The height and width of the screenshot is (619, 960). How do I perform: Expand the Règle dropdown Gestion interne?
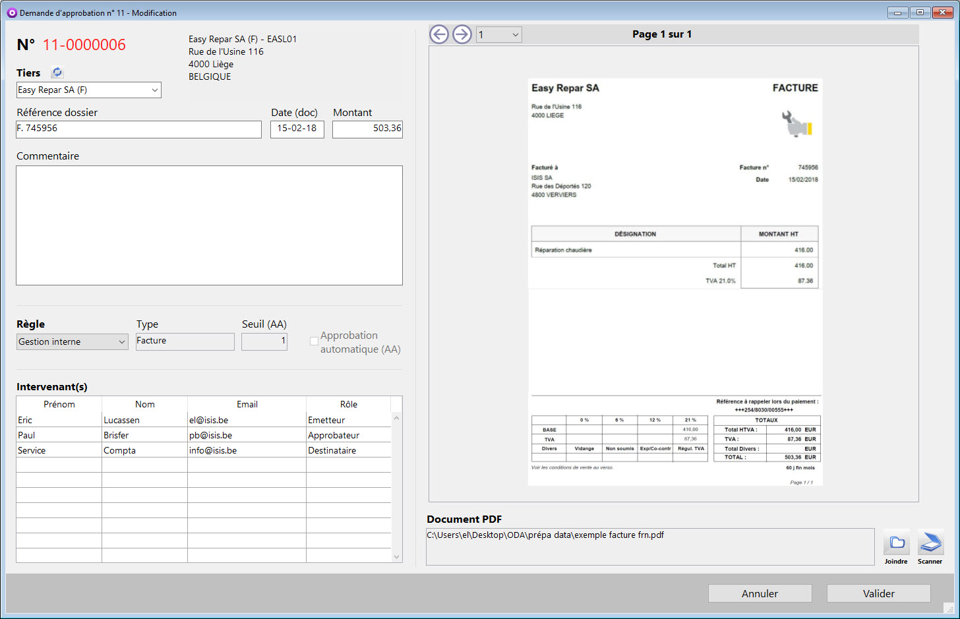(x=72, y=341)
